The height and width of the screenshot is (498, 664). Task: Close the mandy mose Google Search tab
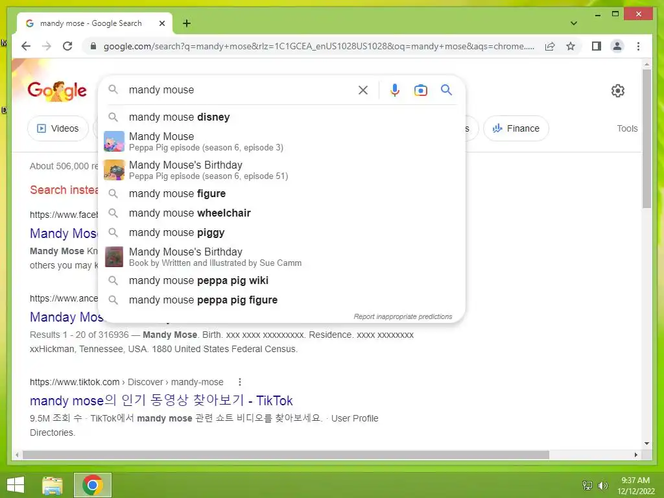click(x=161, y=23)
